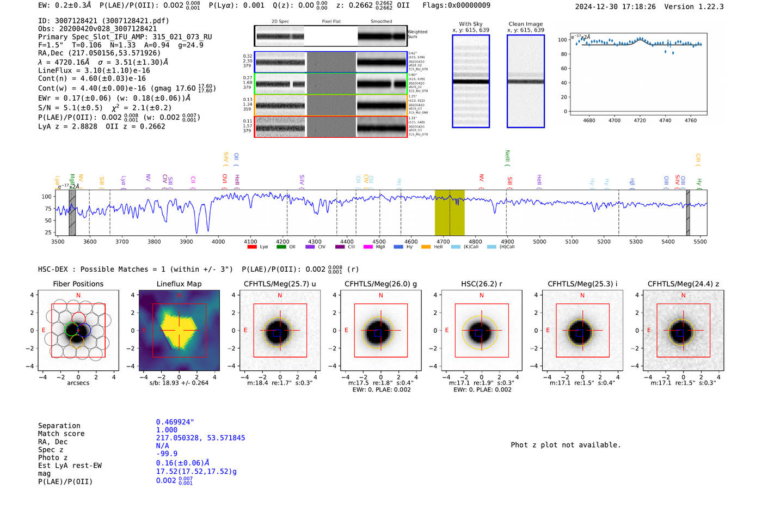Click the 'Smoothed' column header
The width and height of the screenshot is (762, 519).
[x=382, y=22]
